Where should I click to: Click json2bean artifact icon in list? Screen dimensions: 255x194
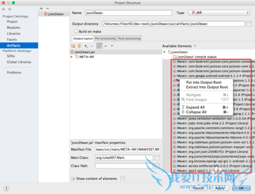[x=46, y=14]
